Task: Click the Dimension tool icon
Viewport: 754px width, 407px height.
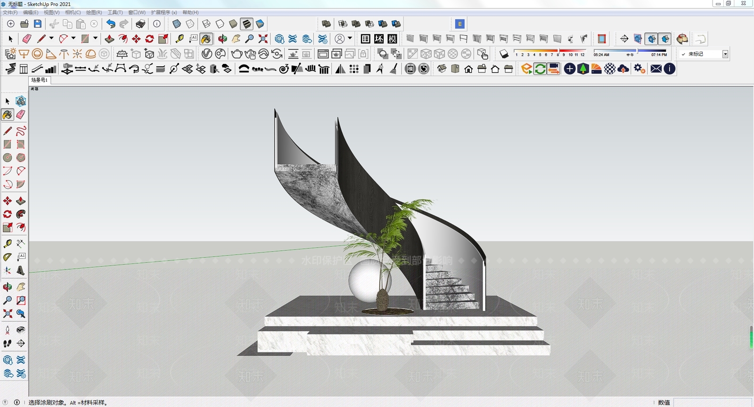Action: [x=21, y=243]
